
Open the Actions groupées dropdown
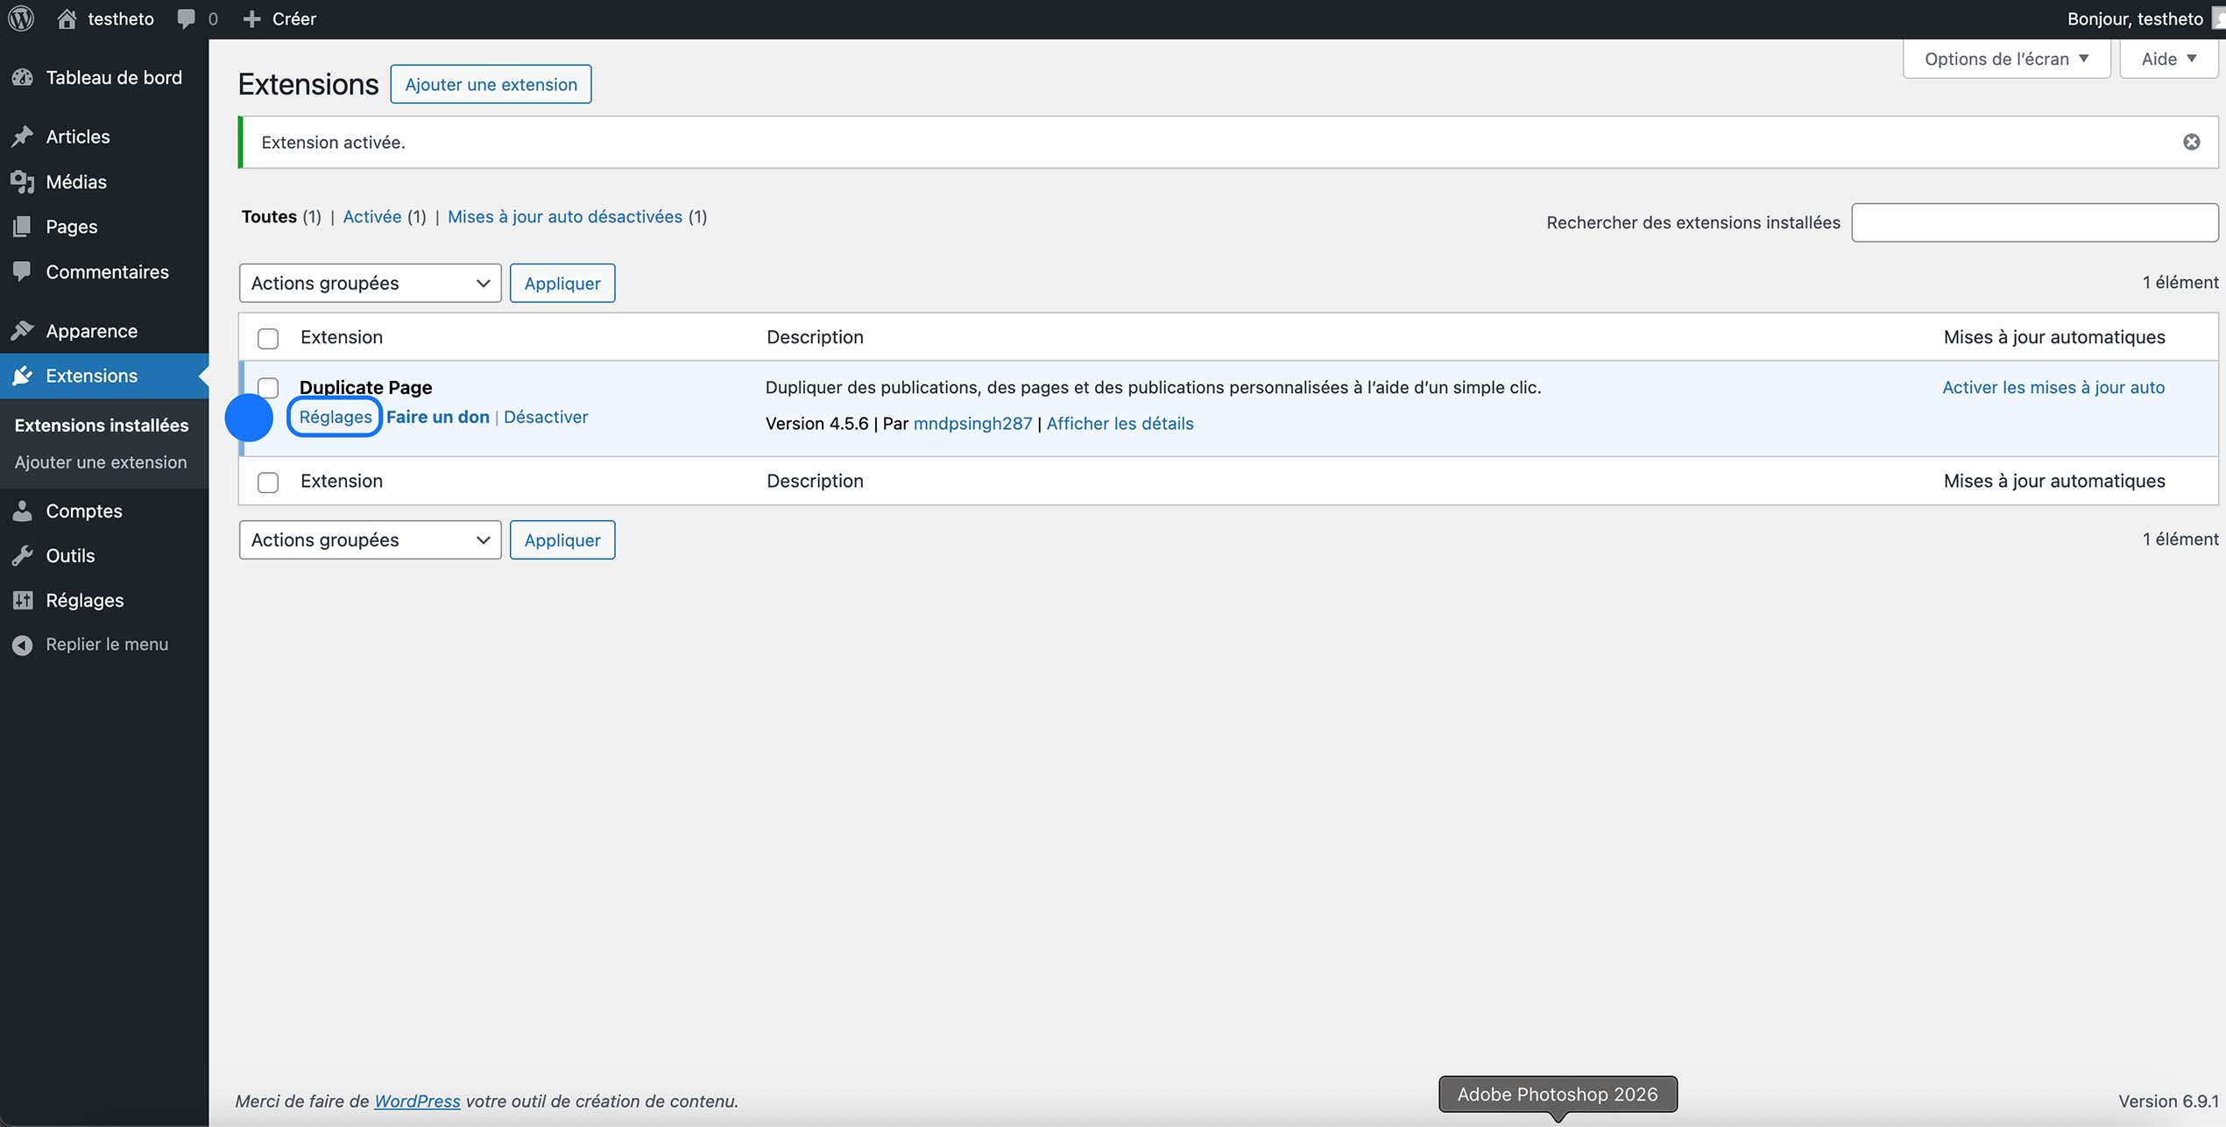369,283
